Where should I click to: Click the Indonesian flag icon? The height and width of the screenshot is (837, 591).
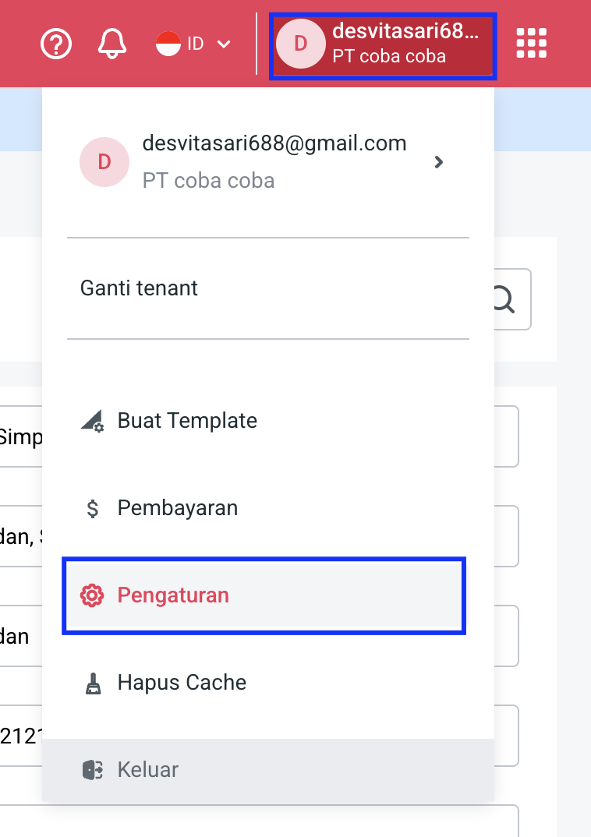(168, 44)
